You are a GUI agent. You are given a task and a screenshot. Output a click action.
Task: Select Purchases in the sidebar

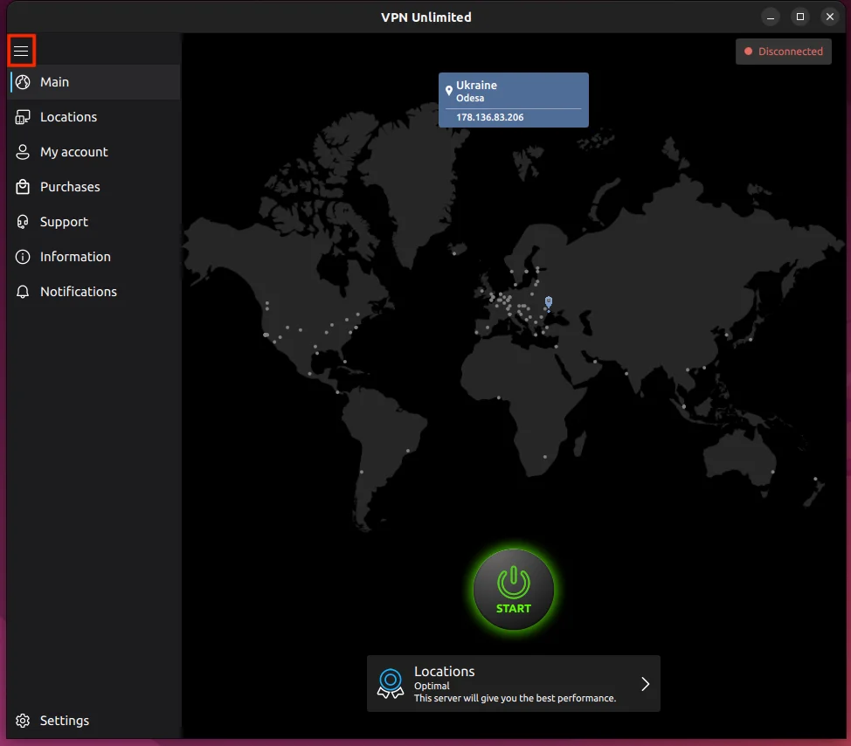click(x=70, y=187)
